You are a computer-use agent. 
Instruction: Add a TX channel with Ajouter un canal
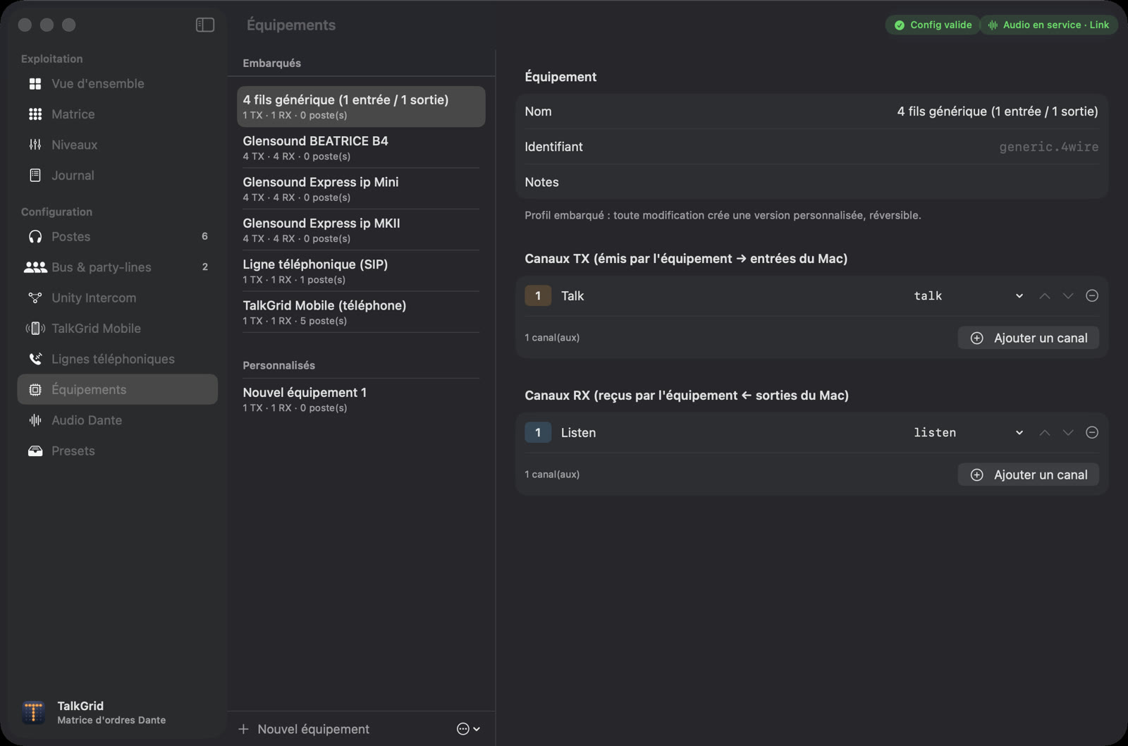point(1028,338)
